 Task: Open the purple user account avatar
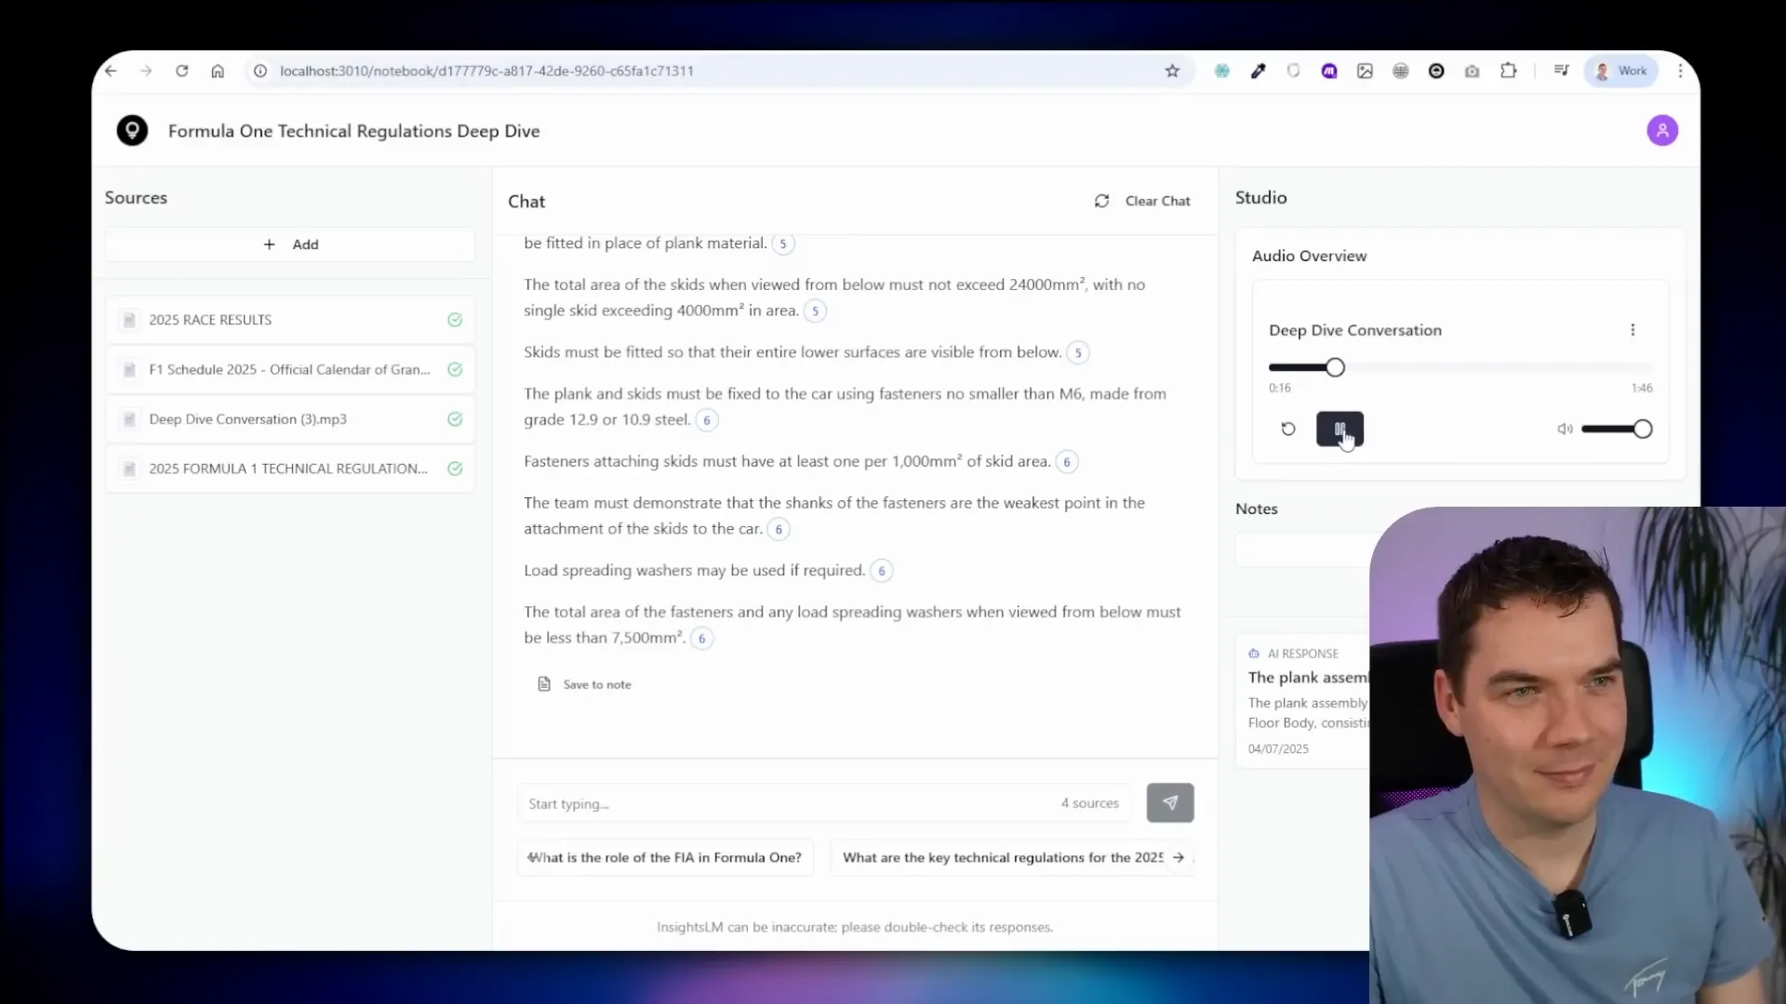pyautogui.click(x=1662, y=130)
